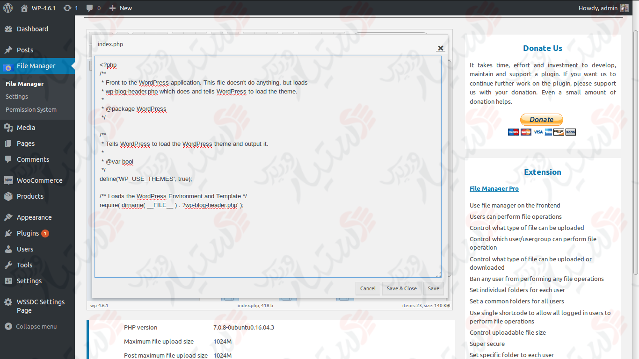Click the Save button in editor

[434, 288]
